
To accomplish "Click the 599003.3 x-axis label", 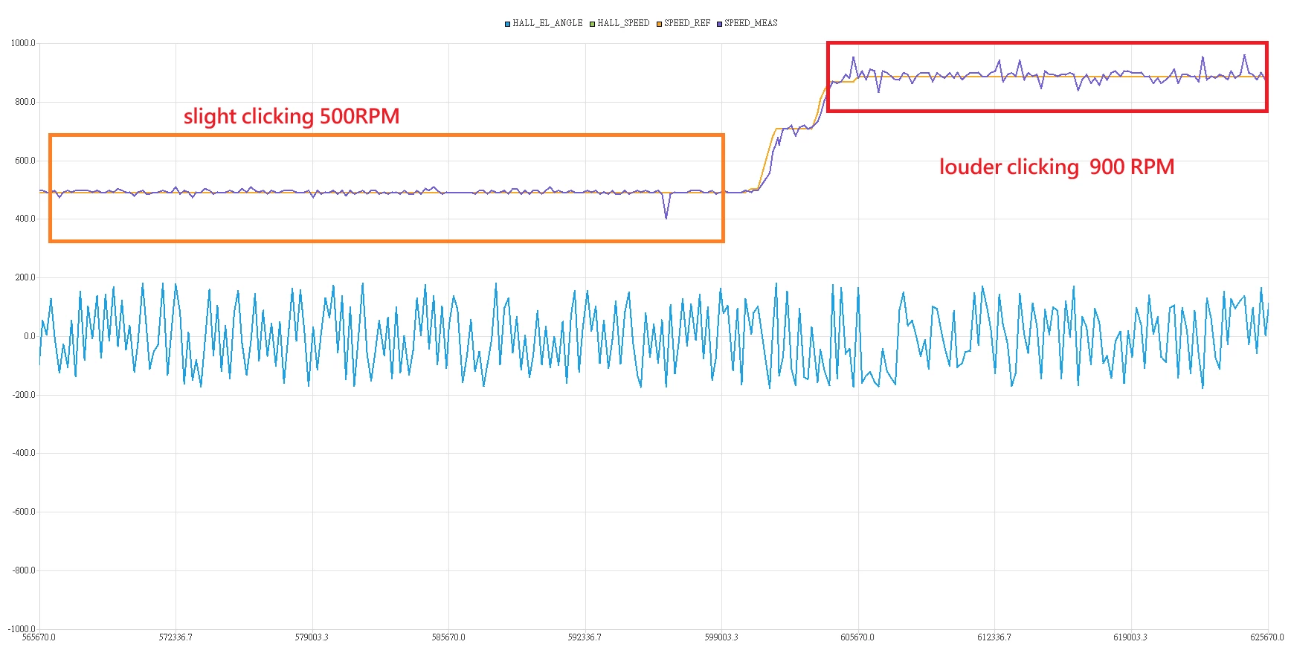I will pyautogui.click(x=721, y=637).
